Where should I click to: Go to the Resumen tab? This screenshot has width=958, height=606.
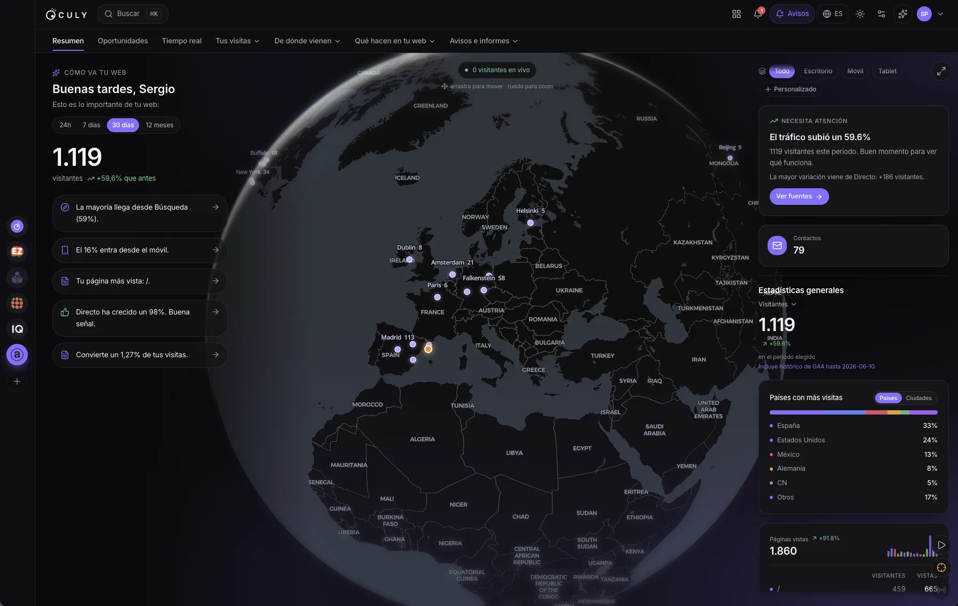coord(68,41)
